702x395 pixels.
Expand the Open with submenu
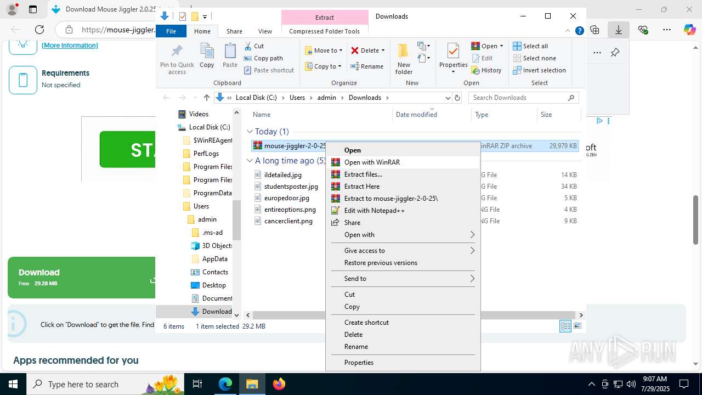[403, 235]
